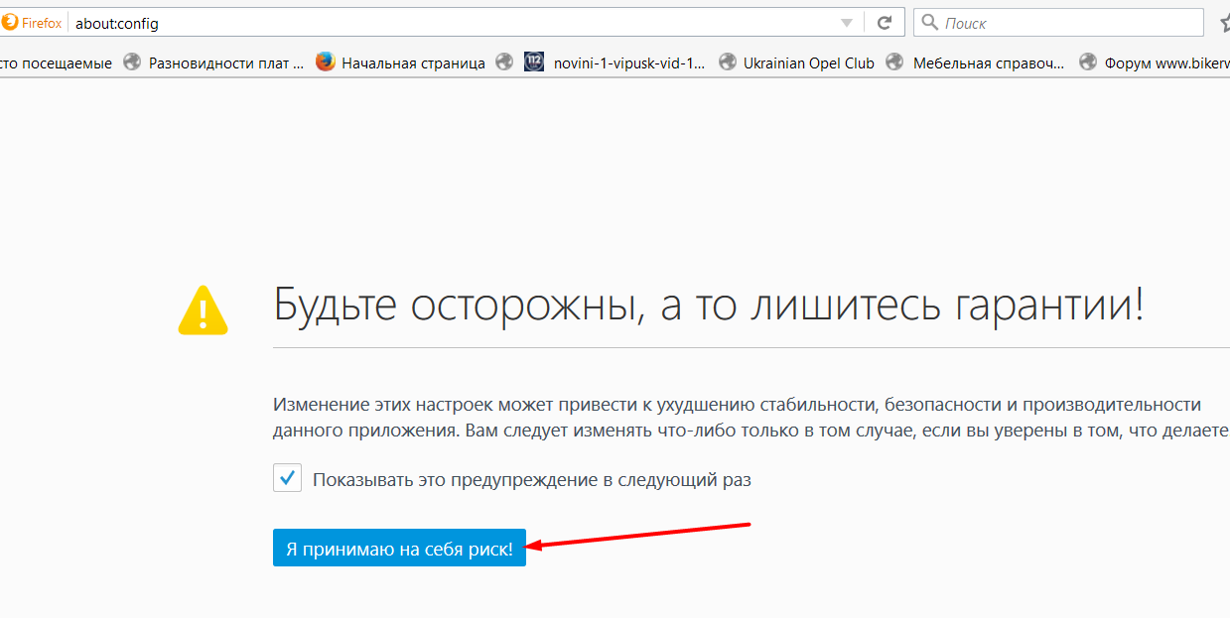This screenshot has height=618, width=1230.
Task: Click the Firefox favicon beside Начальная страница
Action: (x=326, y=62)
